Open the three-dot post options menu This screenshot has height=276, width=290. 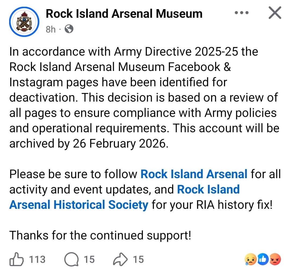(241, 13)
